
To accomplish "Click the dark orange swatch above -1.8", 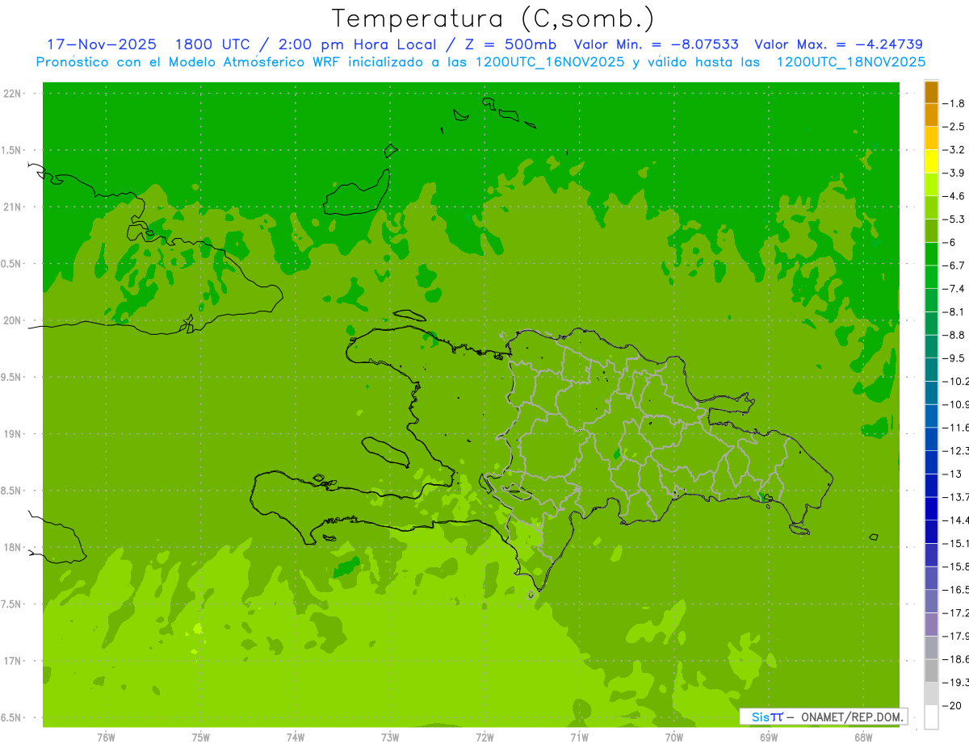I will (931, 92).
